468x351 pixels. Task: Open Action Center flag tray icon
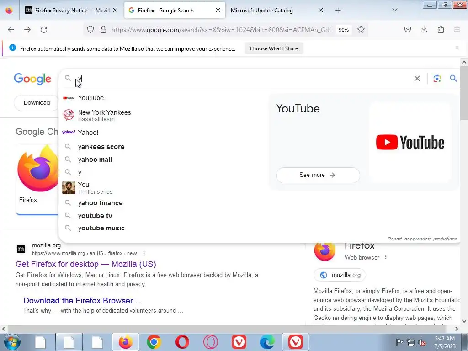[399, 342]
